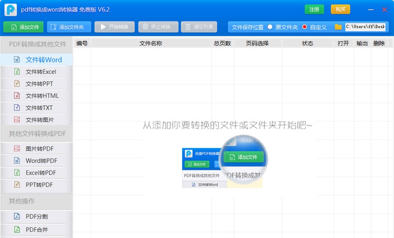Select the 自定义 radio option
The image size is (394, 238).
305,27
